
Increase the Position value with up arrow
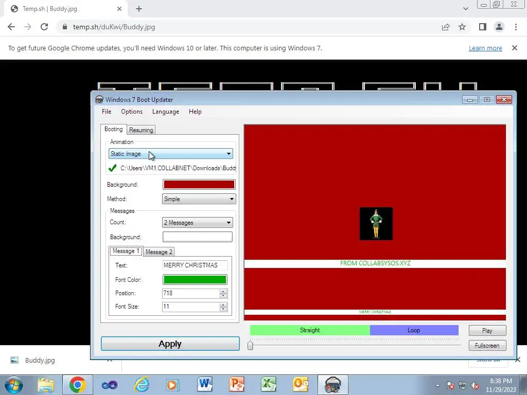coord(223,291)
